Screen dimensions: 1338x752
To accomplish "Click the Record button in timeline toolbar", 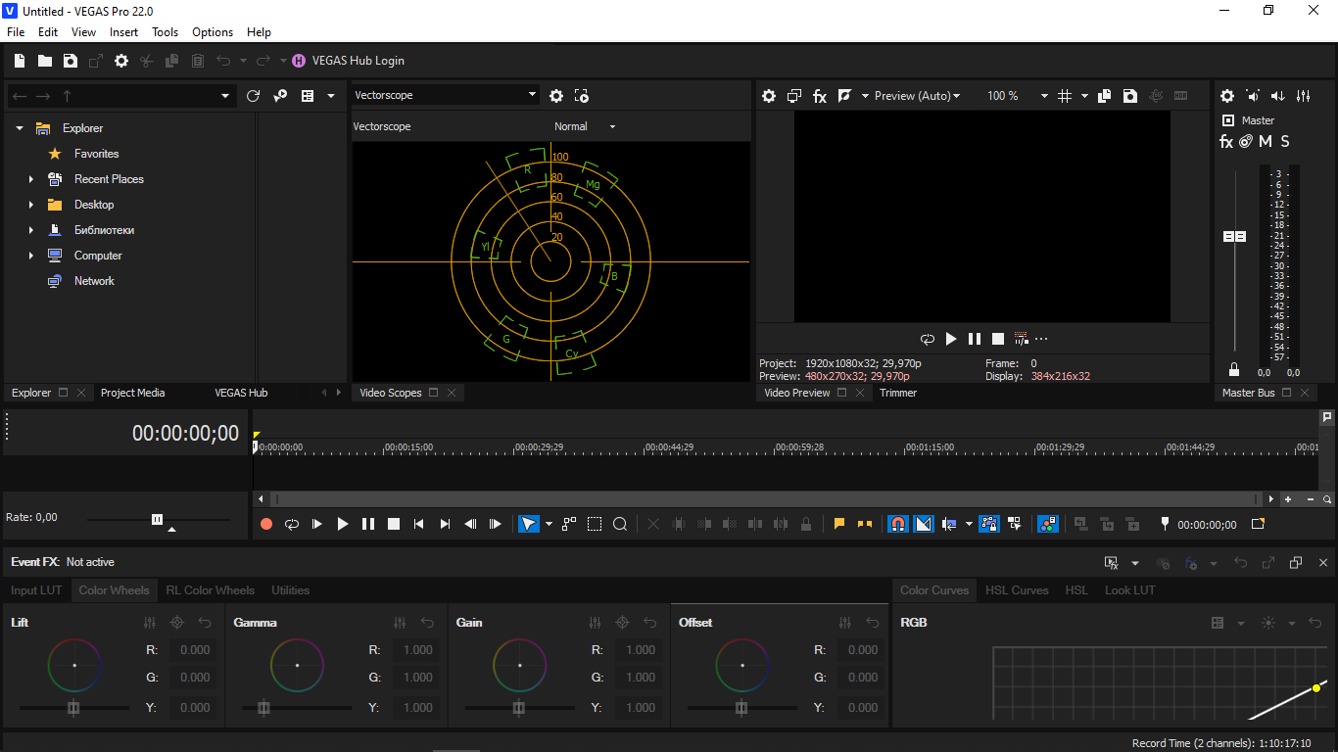I will click(x=266, y=524).
